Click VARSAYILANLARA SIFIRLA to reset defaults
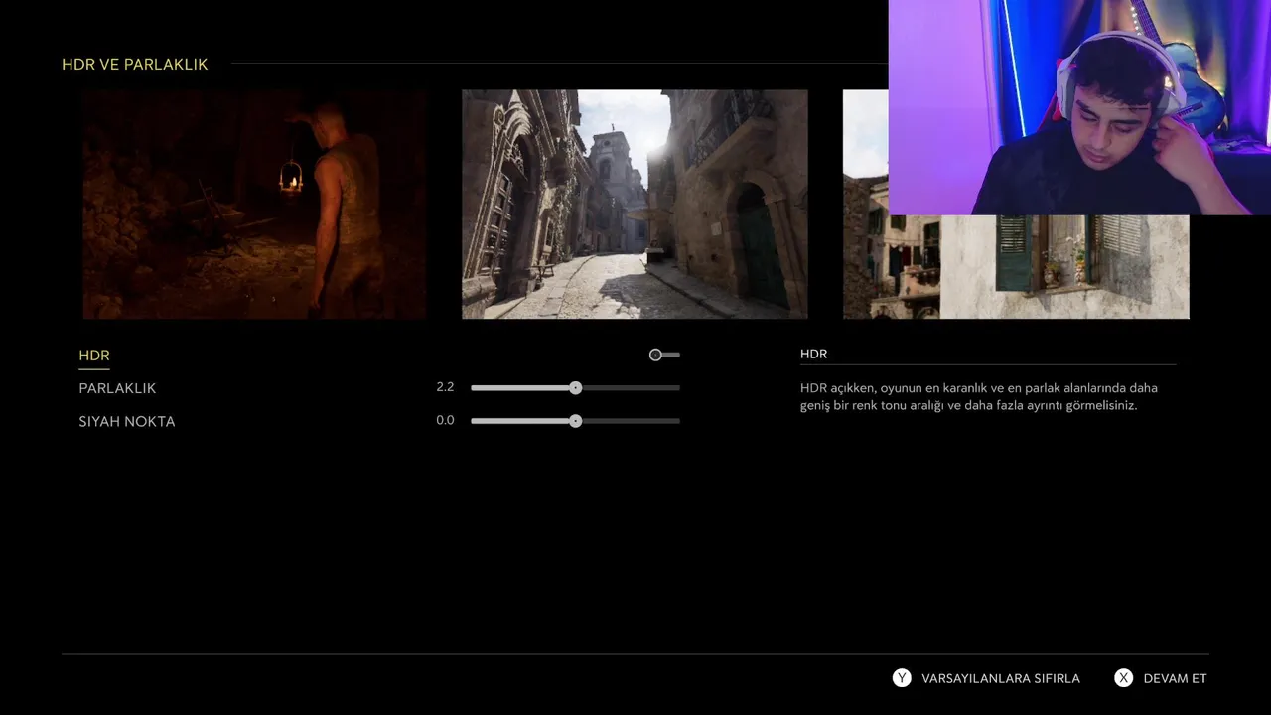Image resolution: width=1271 pixels, height=715 pixels. coord(1001,678)
